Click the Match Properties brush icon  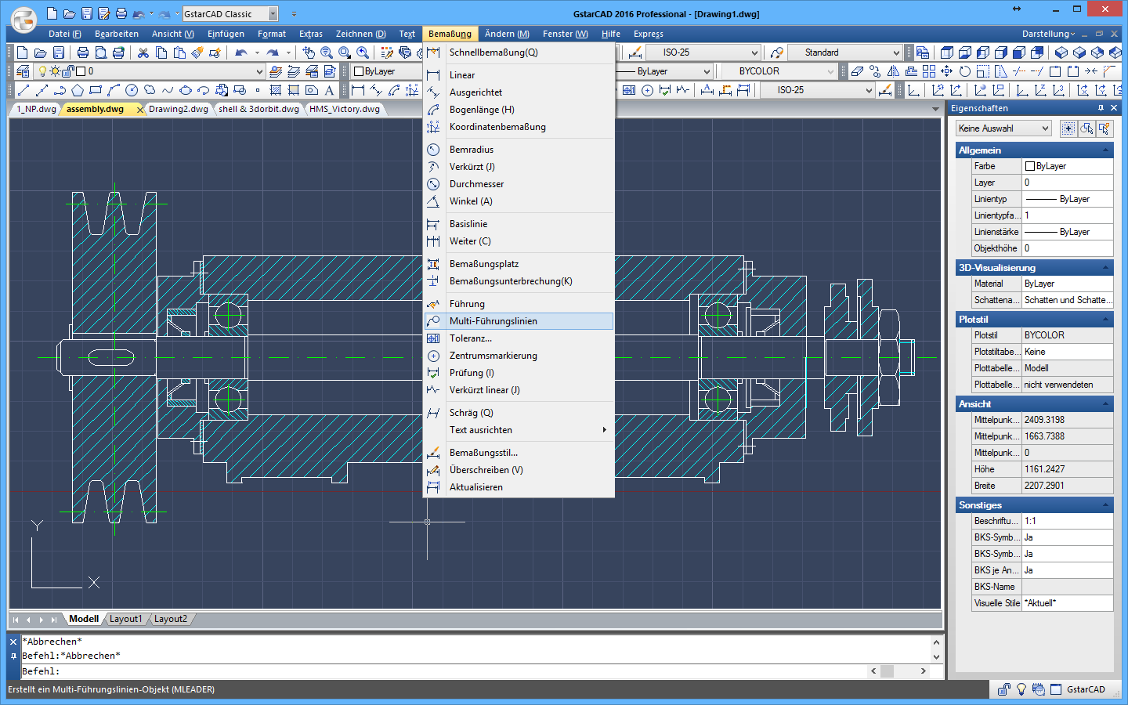197,52
